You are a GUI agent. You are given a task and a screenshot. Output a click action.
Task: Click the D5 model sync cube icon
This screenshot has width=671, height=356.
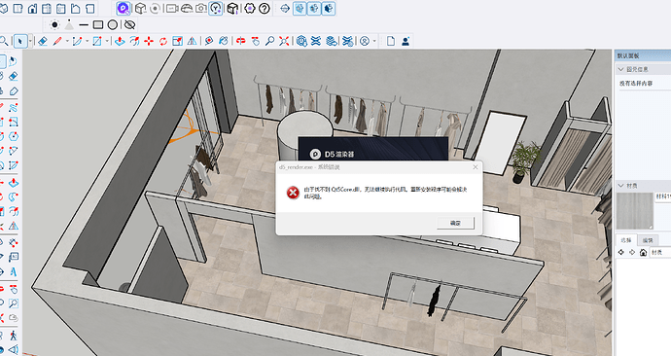pos(140,8)
